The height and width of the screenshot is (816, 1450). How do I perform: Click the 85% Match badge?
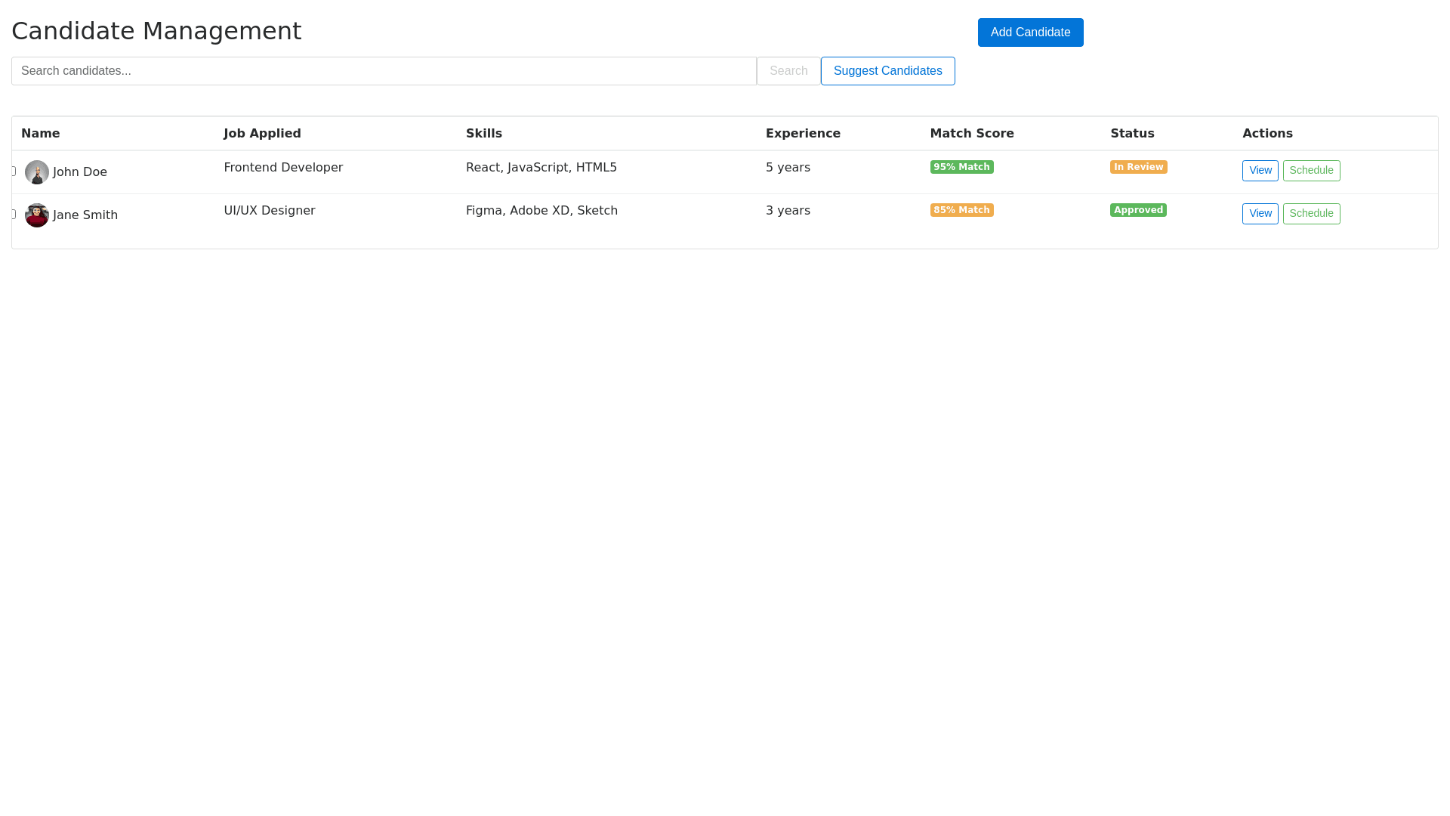pos(961,210)
